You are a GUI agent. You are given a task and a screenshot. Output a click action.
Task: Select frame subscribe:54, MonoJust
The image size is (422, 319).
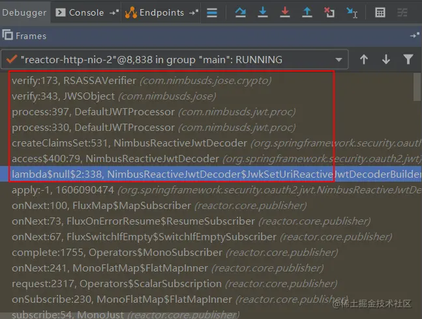[x=211, y=314]
